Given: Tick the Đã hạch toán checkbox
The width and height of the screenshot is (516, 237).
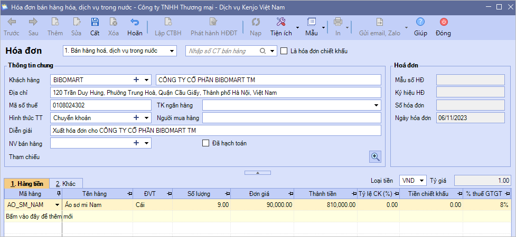Looking at the screenshot, I should click(205, 143).
